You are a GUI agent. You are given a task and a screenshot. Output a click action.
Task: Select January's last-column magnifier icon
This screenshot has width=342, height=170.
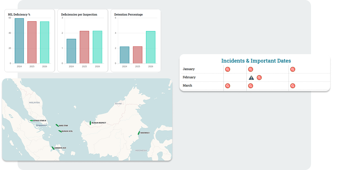coord(292,70)
